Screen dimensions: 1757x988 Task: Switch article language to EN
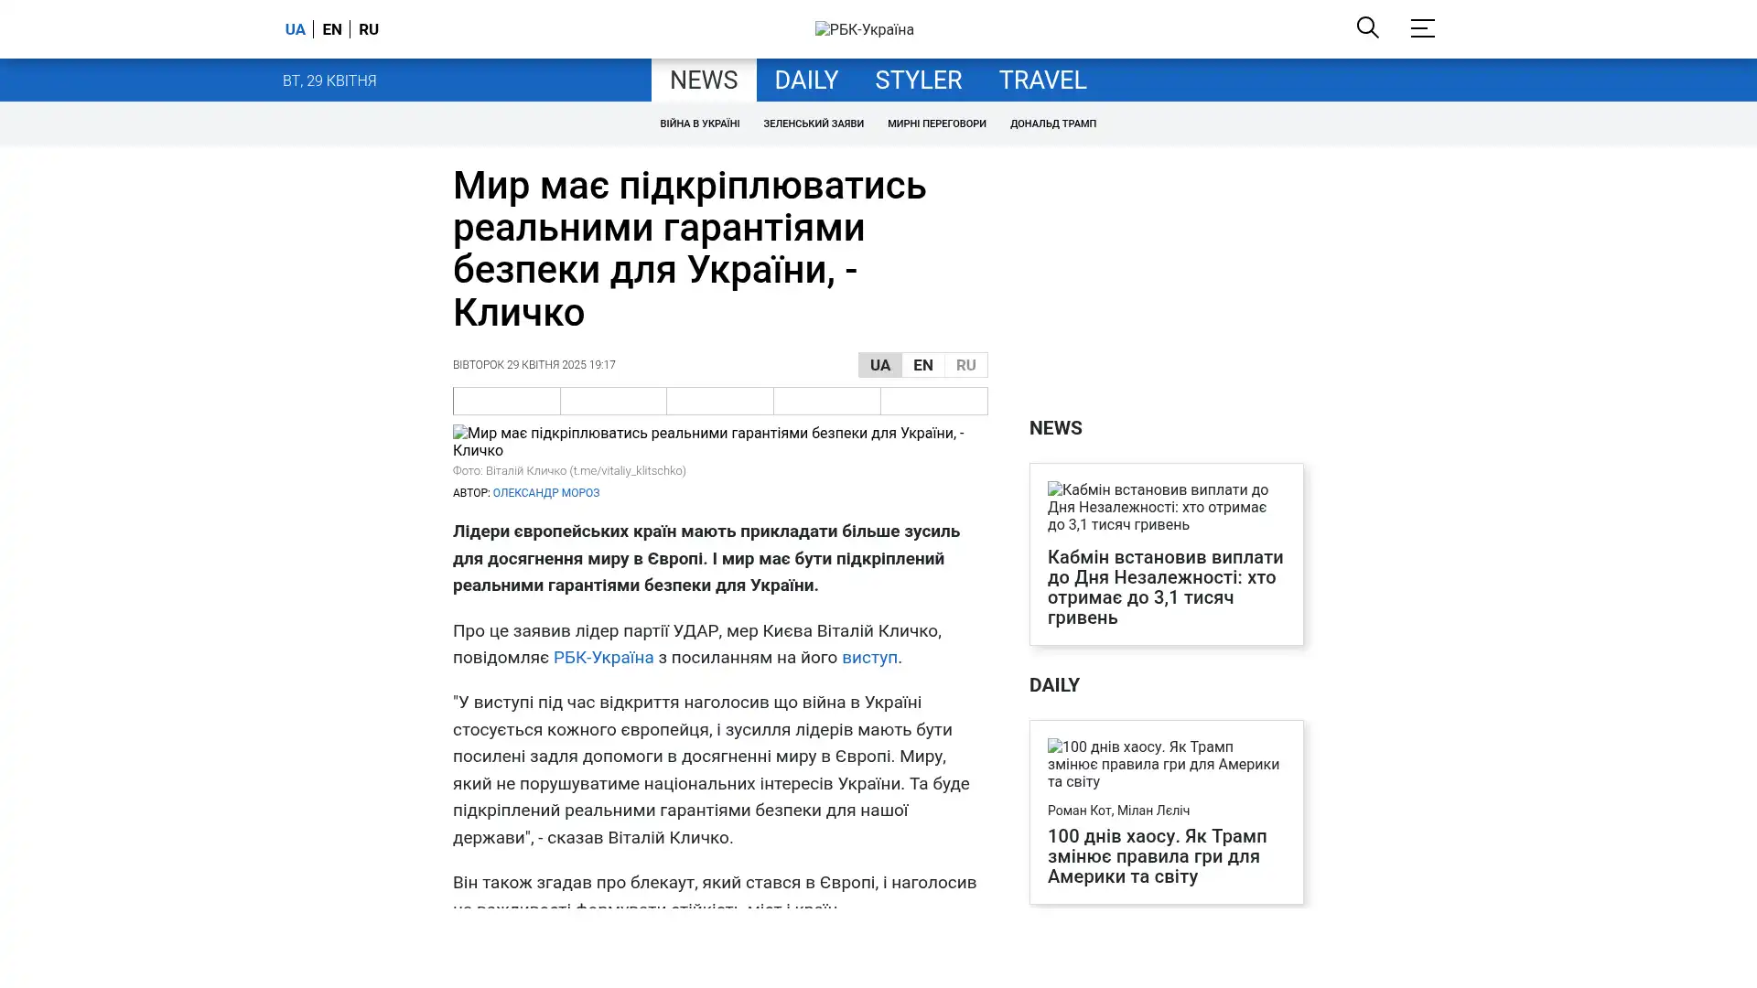click(x=922, y=365)
